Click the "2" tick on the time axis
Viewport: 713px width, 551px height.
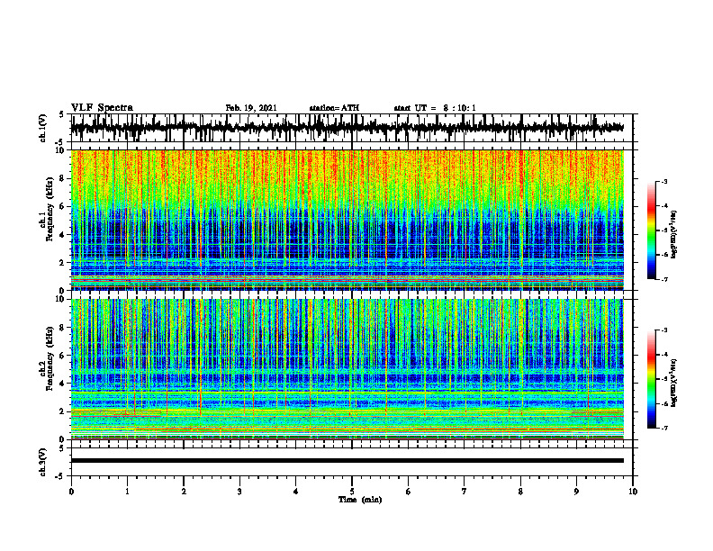click(184, 492)
